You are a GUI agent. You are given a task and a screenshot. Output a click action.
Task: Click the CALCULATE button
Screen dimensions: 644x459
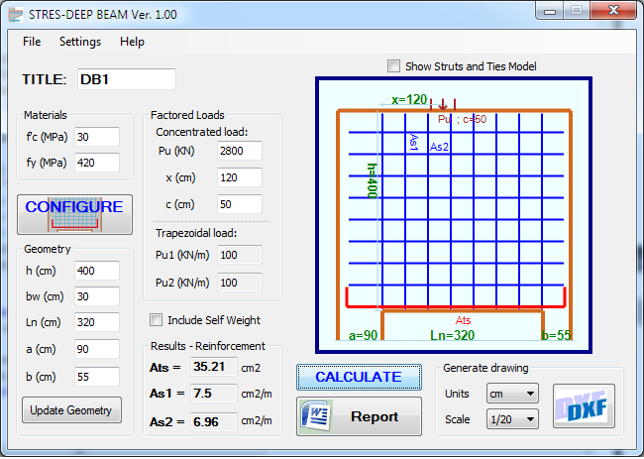coord(359,377)
